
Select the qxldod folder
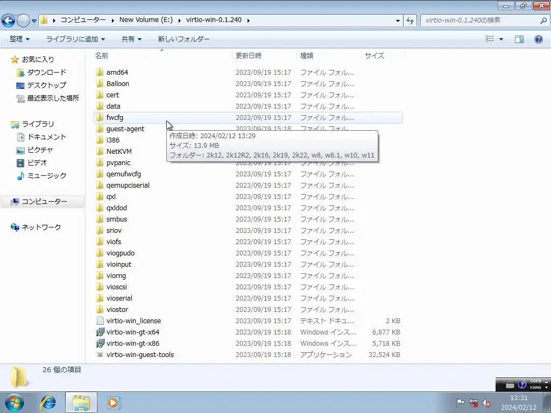116,208
